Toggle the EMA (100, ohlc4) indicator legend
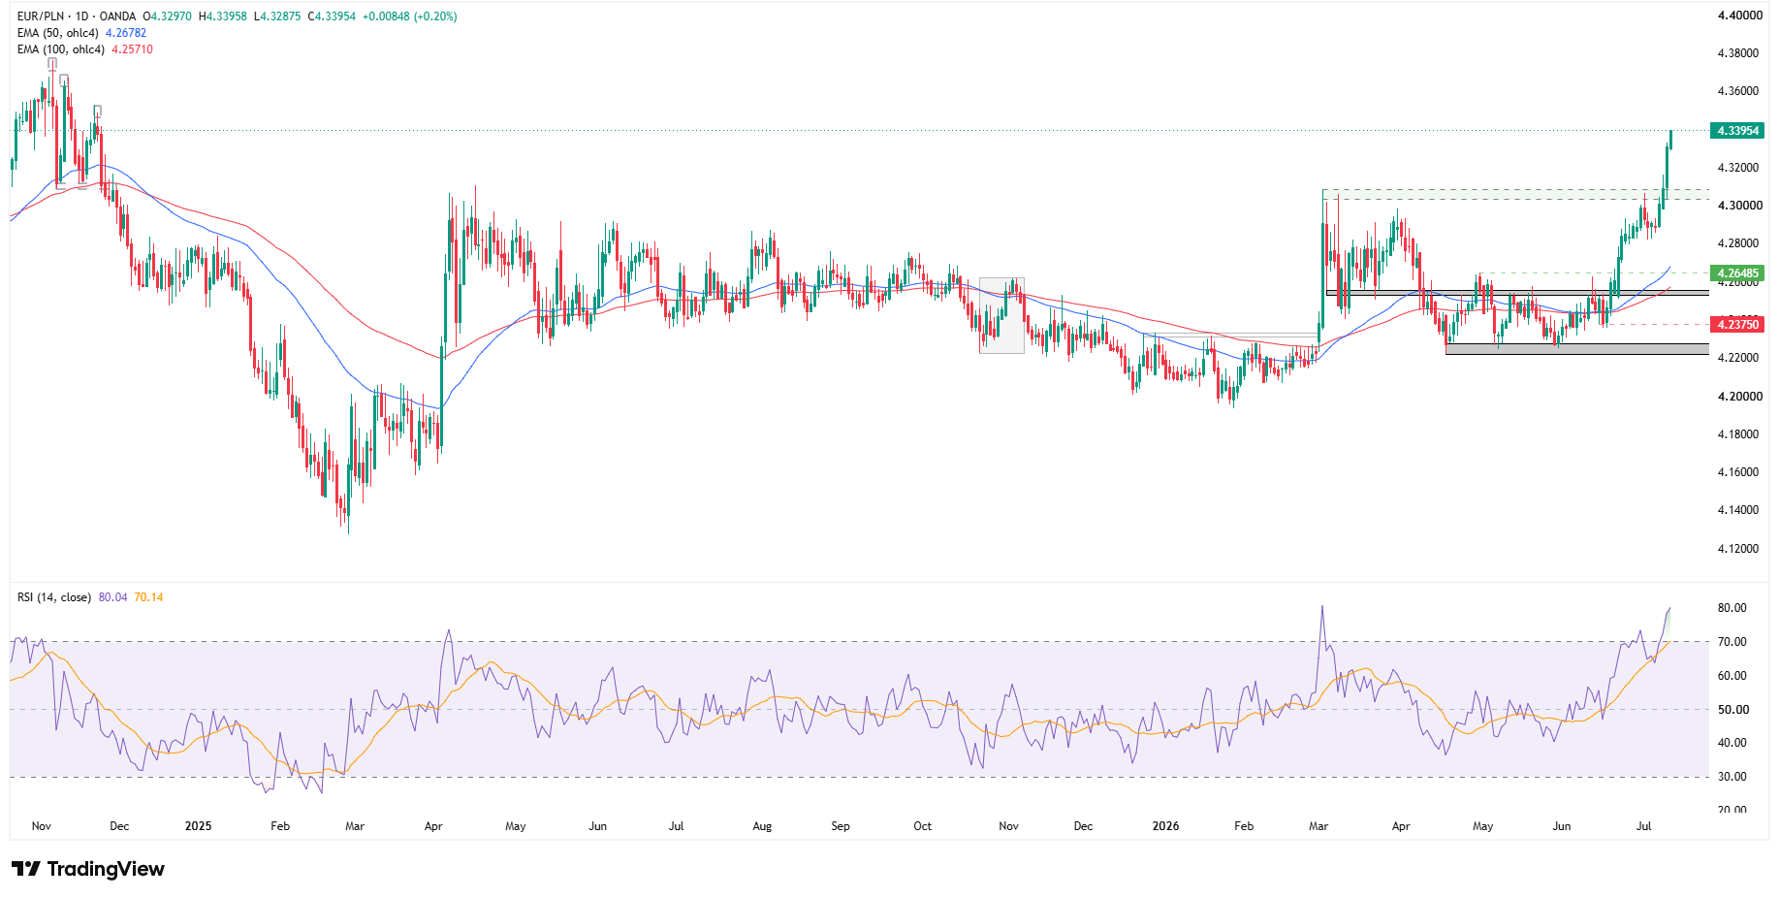Screen dimensions: 1779x898 click(61, 49)
